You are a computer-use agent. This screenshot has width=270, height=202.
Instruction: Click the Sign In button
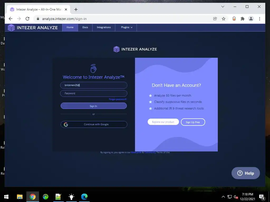tap(94, 106)
